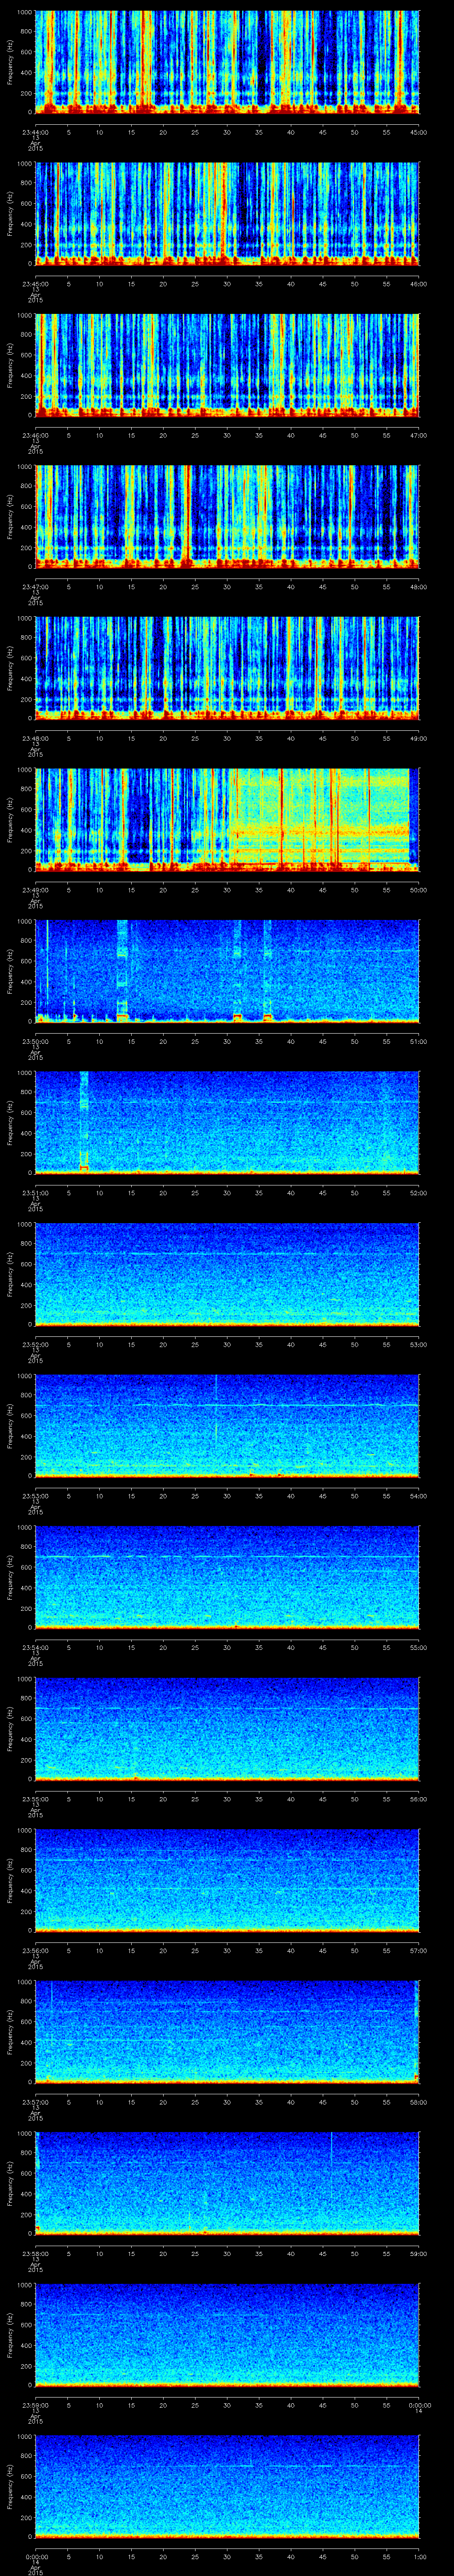This screenshot has height=2576, width=454.
Task: Click the '23:59:00' start time label
Action: tap(36, 2405)
